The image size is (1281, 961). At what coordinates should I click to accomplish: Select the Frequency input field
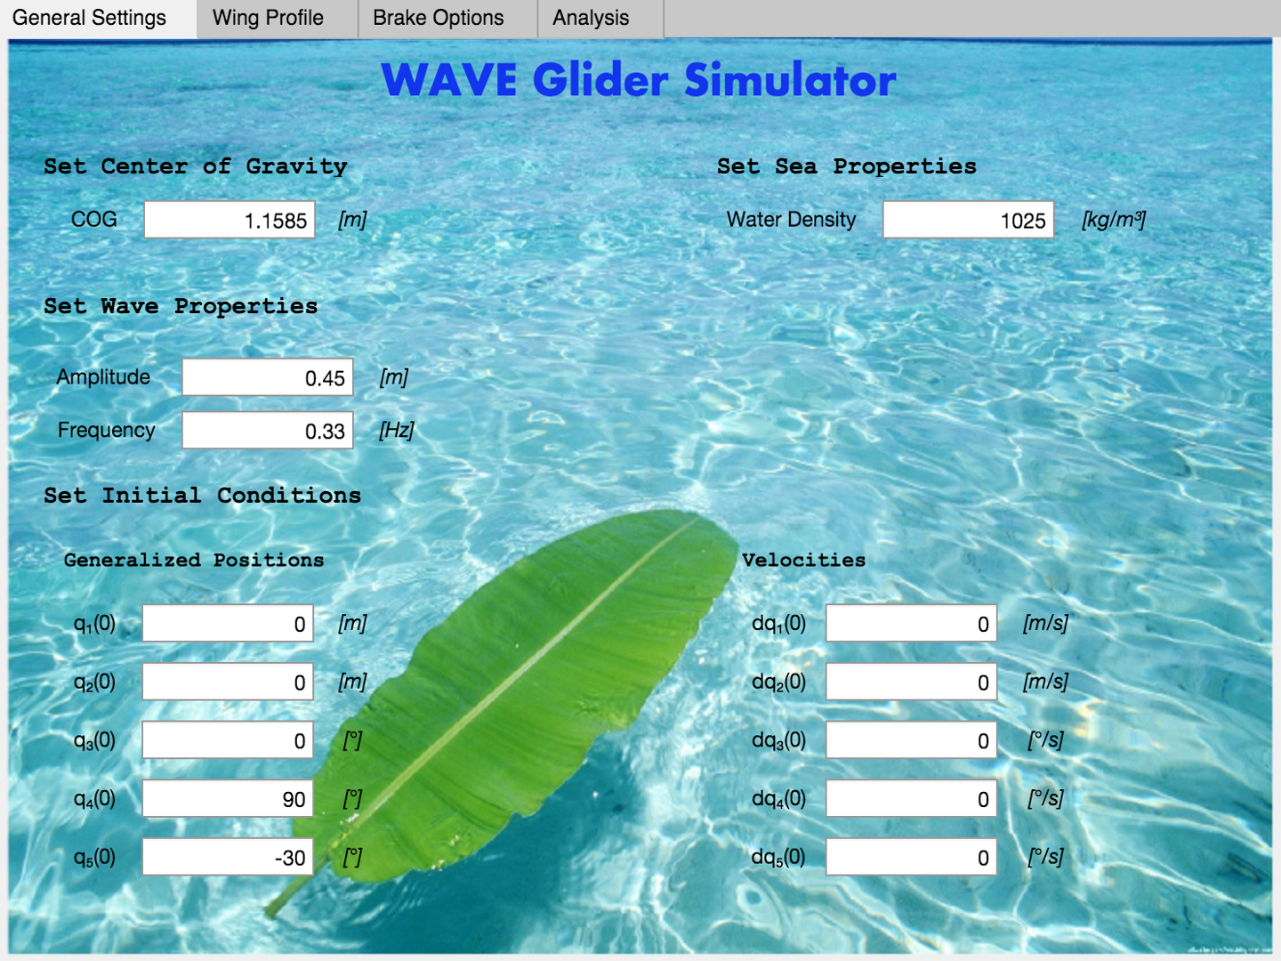(268, 431)
